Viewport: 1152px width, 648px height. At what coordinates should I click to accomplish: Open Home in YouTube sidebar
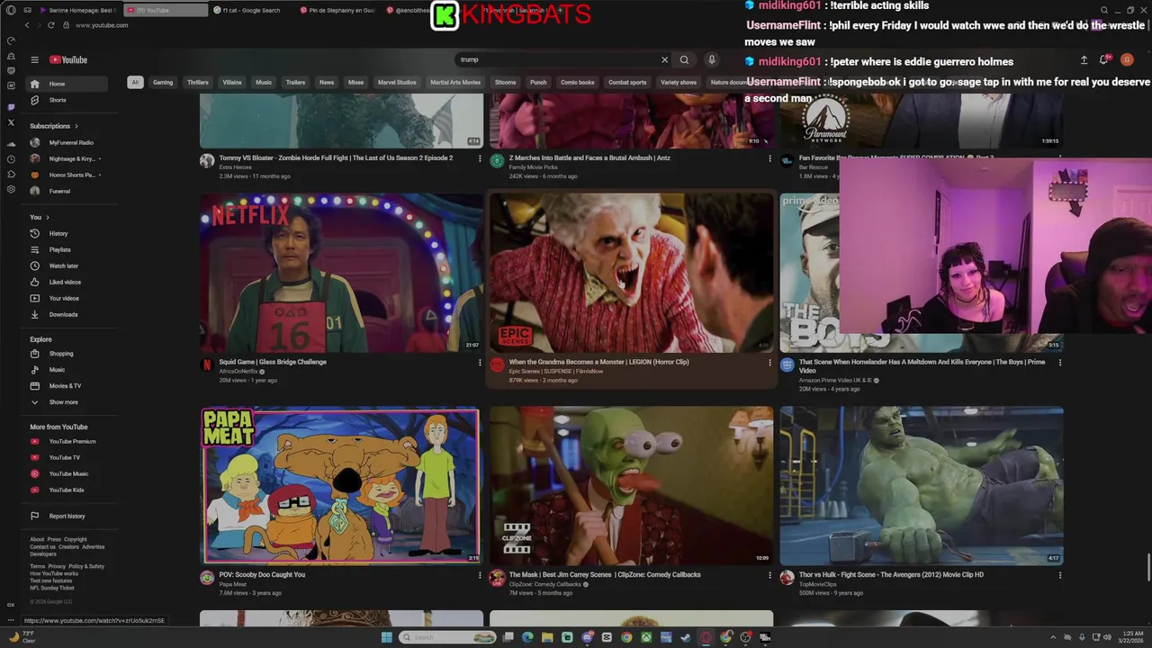tap(67, 84)
